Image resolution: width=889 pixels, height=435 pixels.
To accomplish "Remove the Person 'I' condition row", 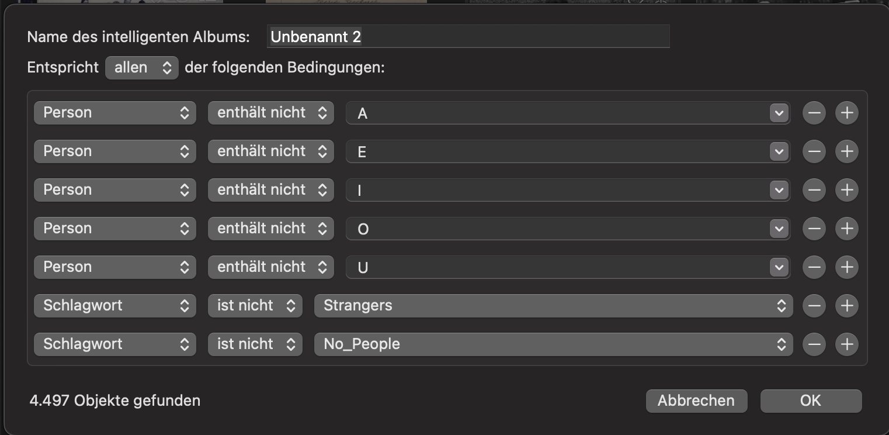I will click(814, 190).
